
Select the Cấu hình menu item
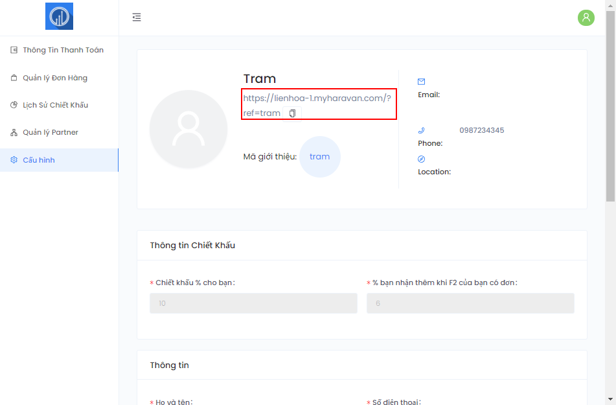point(59,160)
